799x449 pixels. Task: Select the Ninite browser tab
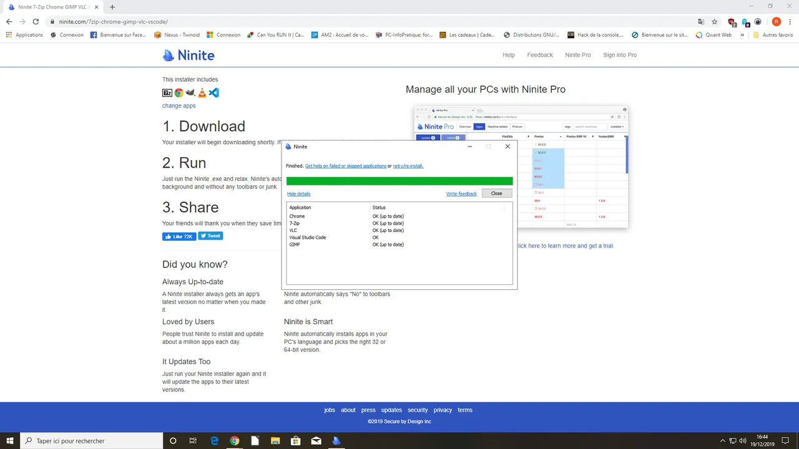point(53,7)
